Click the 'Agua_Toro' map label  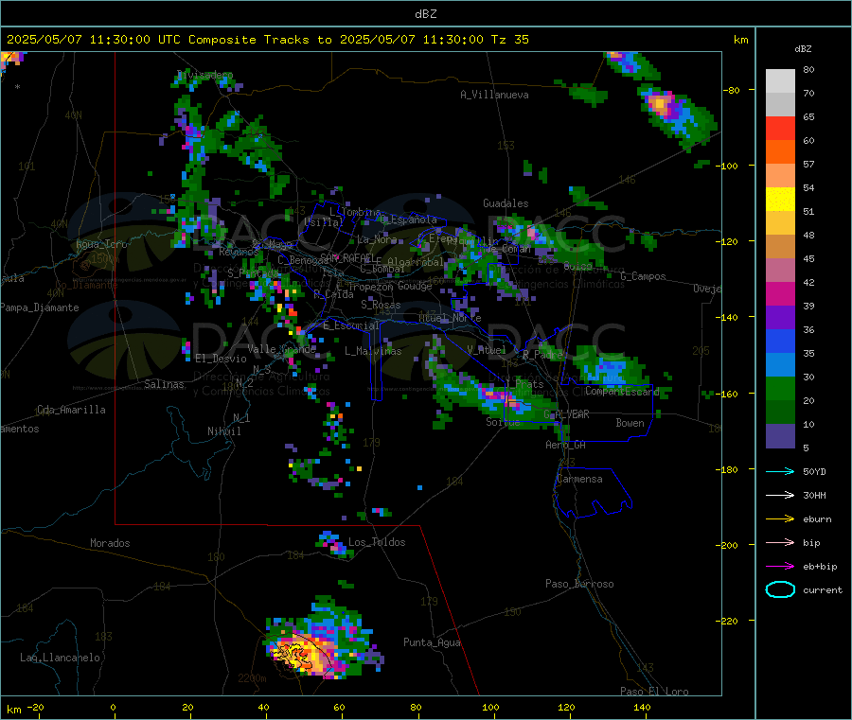pos(101,244)
